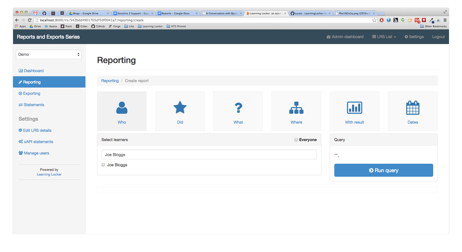Open Statements in the sidebar

(x=31, y=105)
